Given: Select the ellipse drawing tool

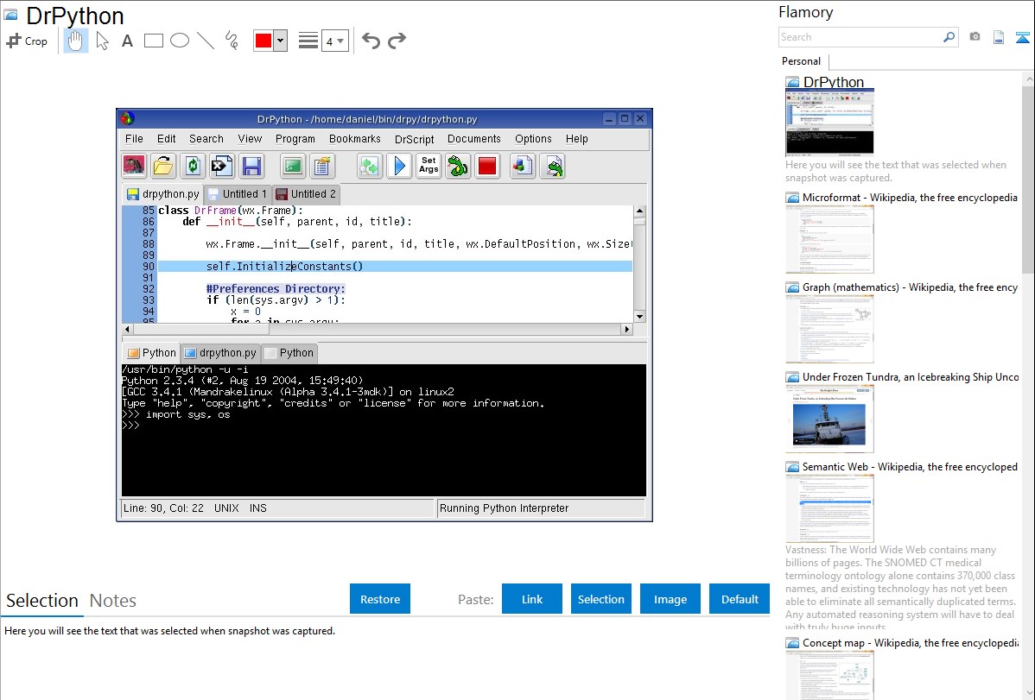Looking at the screenshot, I should [x=180, y=41].
